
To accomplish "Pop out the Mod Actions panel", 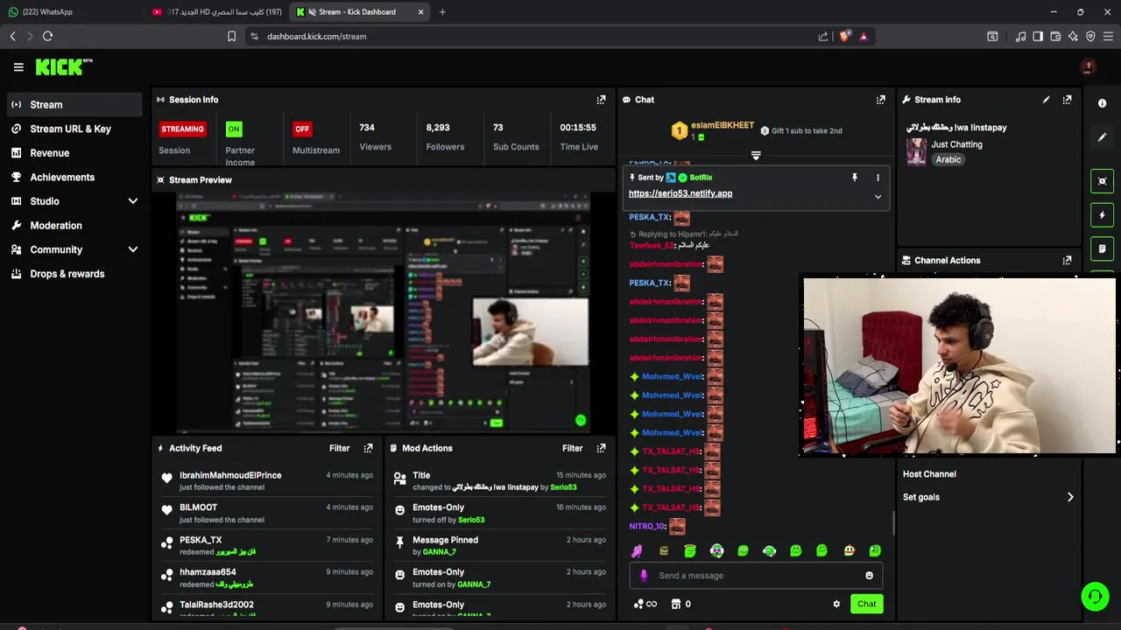I will tap(601, 448).
